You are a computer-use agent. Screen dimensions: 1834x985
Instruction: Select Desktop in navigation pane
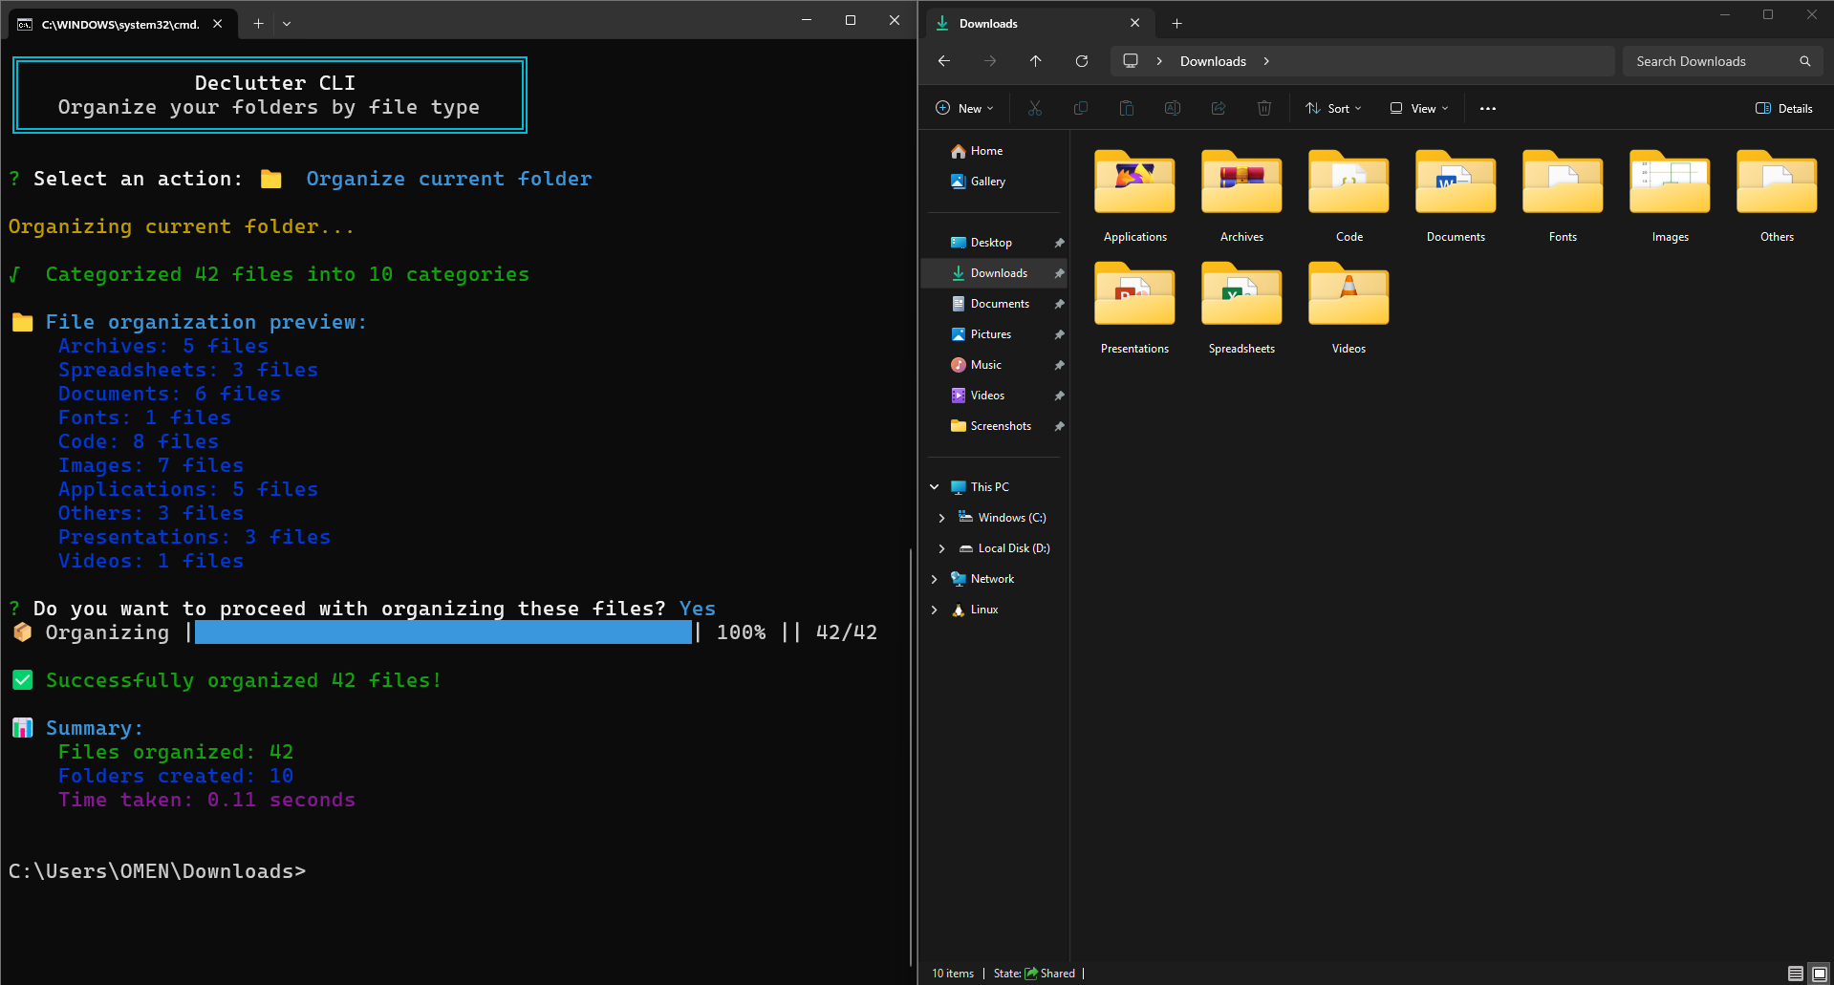click(x=994, y=243)
